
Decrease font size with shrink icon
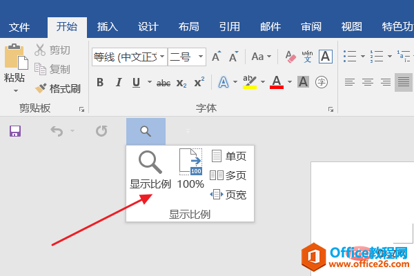pyautogui.click(x=233, y=57)
